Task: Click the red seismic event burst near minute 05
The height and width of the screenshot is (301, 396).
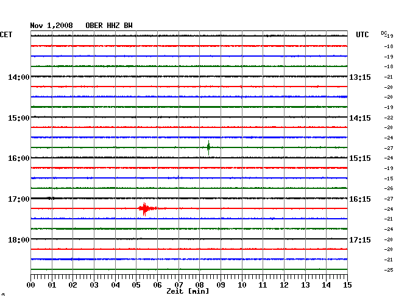Action: 148,209
